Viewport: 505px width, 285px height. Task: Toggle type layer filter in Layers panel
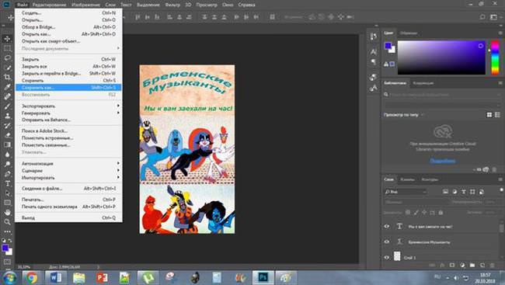pyautogui.click(x=464, y=192)
